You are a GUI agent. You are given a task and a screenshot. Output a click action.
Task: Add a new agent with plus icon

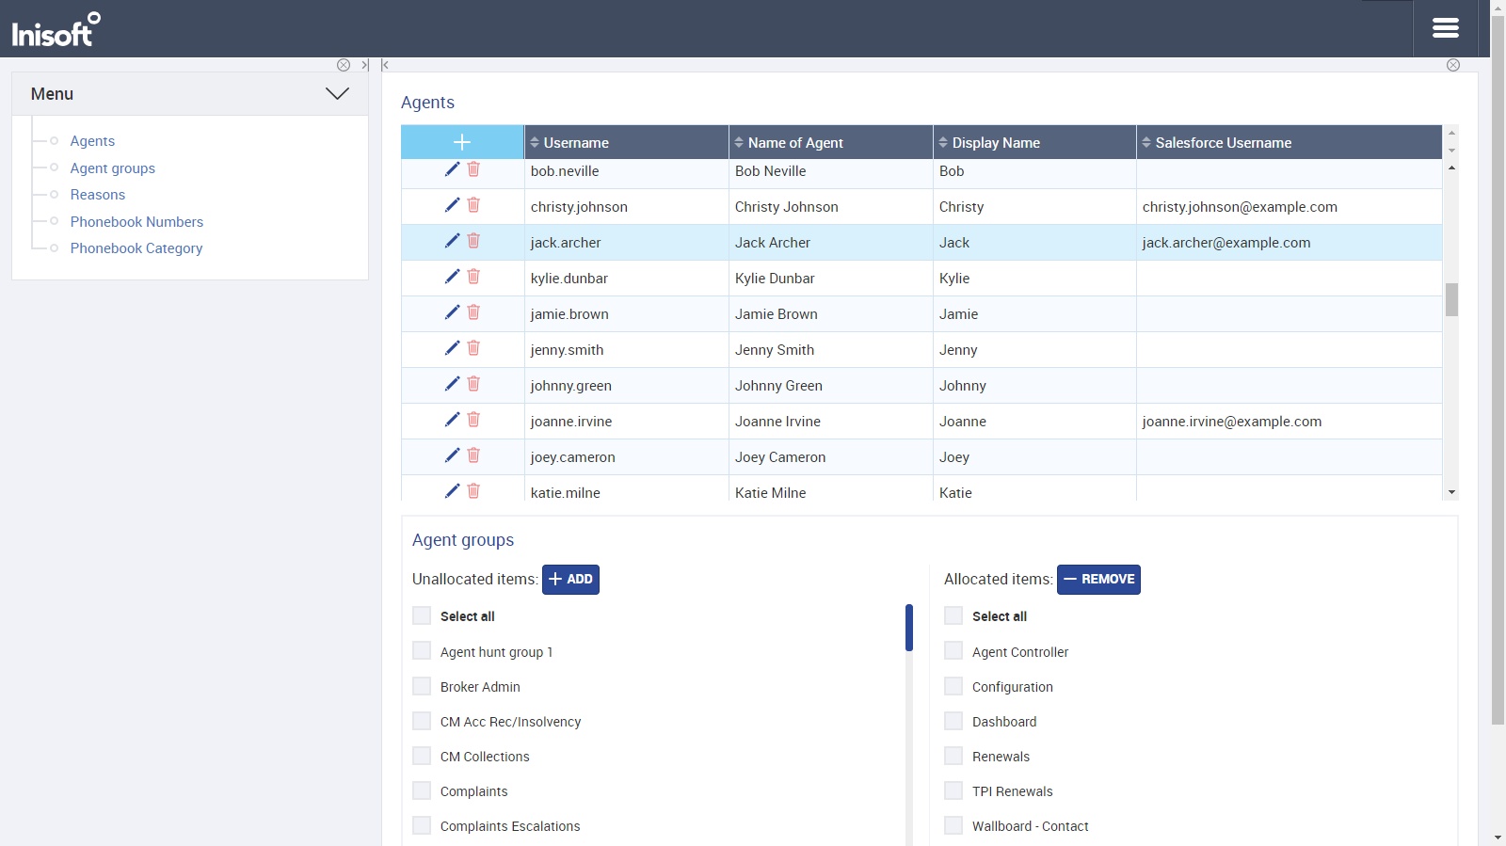[462, 142]
